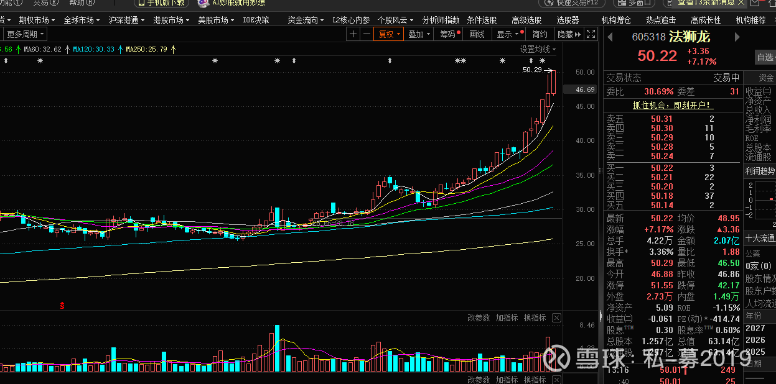Switch to 机构增仓 tab
776x384 pixels.
click(x=616, y=20)
